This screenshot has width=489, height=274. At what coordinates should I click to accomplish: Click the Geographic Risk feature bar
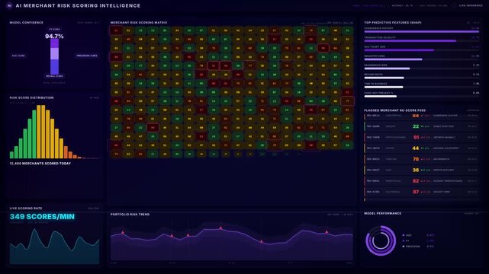click(387, 68)
